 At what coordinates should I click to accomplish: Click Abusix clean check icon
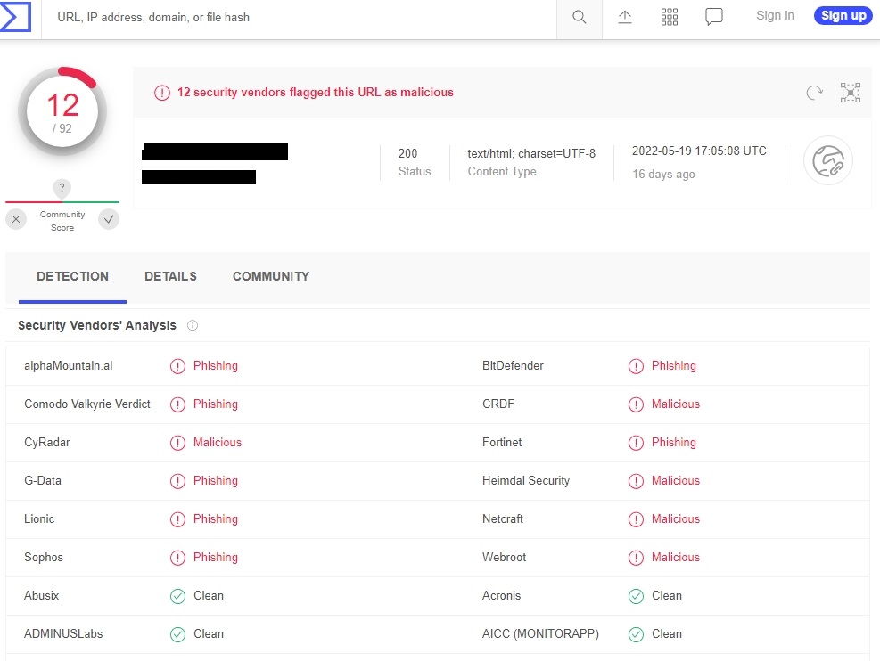178,596
